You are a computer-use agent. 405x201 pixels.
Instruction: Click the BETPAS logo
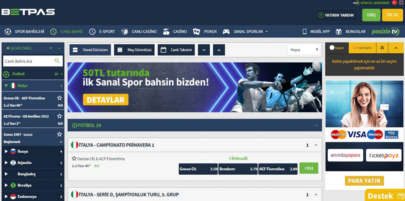click(x=28, y=12)
